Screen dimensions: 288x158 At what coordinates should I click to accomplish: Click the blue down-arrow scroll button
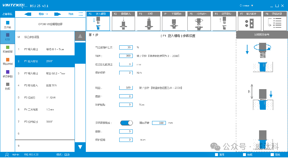80,147
